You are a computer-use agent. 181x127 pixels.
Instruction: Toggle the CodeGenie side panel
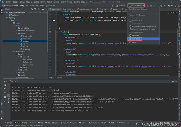point(179,45)
